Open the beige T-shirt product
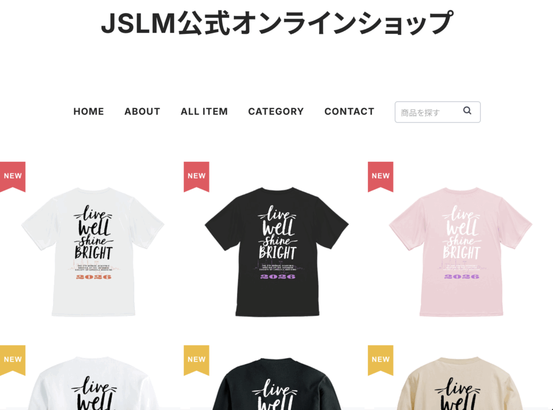This screenshot has width=553, height=410. click(x=461, y=383)
